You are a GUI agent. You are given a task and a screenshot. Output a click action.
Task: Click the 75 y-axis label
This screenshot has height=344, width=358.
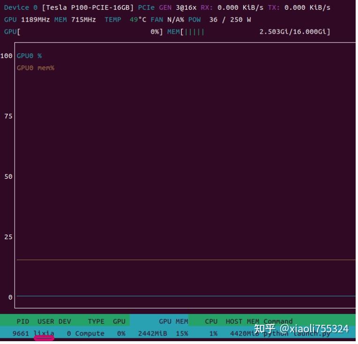[8, 117]
